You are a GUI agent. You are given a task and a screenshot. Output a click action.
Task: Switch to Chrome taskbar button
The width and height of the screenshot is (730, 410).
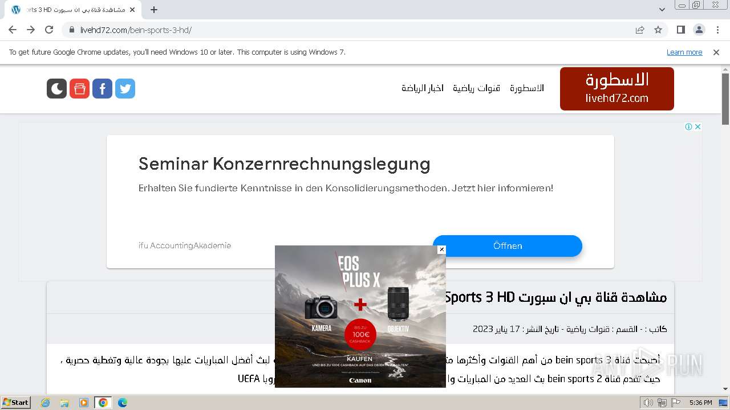(103, 403)
